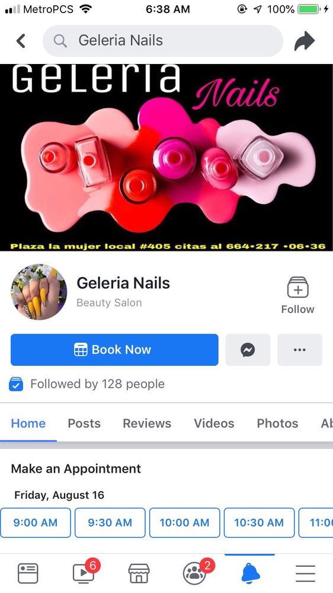Tap the Geleria Nails search field
Screen dimensions: 333x593
pyautogui.click(x=163, y=41)
